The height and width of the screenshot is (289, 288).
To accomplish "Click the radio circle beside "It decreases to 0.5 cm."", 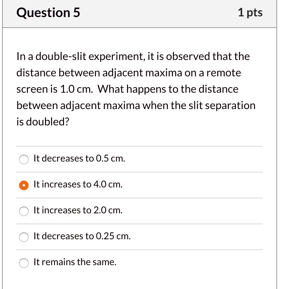I will tap(23, 159).
